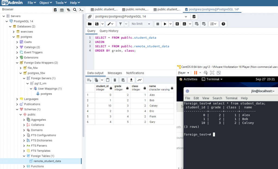Pause VM in VMware Player toolbar
The image size is (278, 169).
tap(195, 73)
